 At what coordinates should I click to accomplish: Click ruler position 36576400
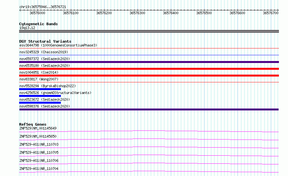coord(171,13)
